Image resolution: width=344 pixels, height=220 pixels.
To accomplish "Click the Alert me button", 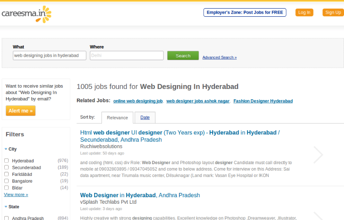I will click(x=21, y=111).
